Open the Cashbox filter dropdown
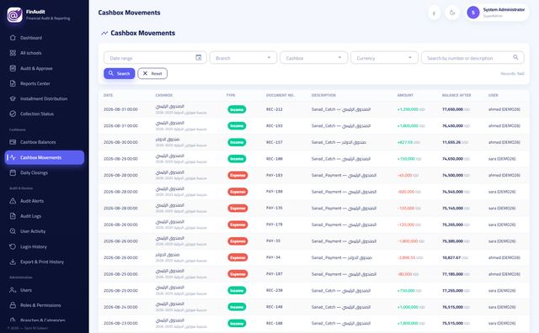Viewport: 539px width, 333px height. pyautogui.click(x=314, y=58)
